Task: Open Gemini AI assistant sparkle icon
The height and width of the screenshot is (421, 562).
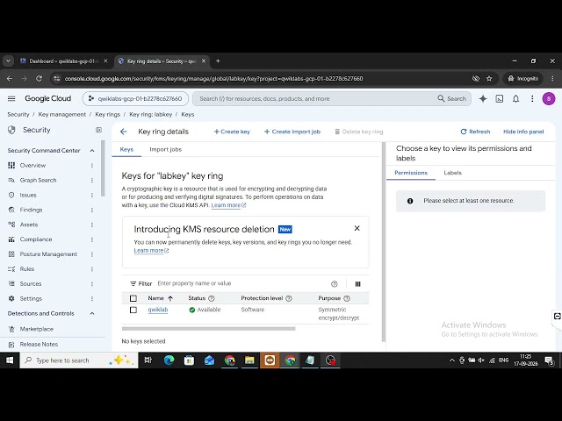Action: click(483, 99)
